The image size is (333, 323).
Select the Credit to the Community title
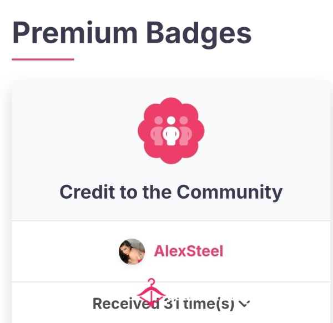171,192
